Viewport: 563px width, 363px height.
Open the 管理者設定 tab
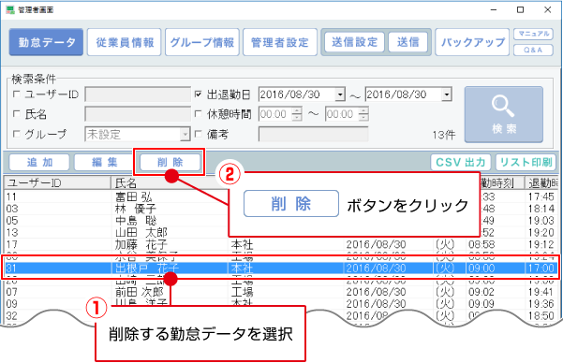point(280,42)
